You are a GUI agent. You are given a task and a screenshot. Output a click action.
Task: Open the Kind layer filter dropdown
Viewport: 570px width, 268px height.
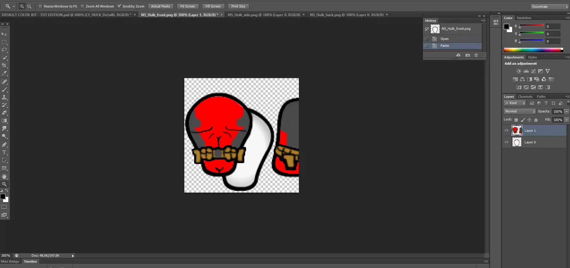coord(515,103)
